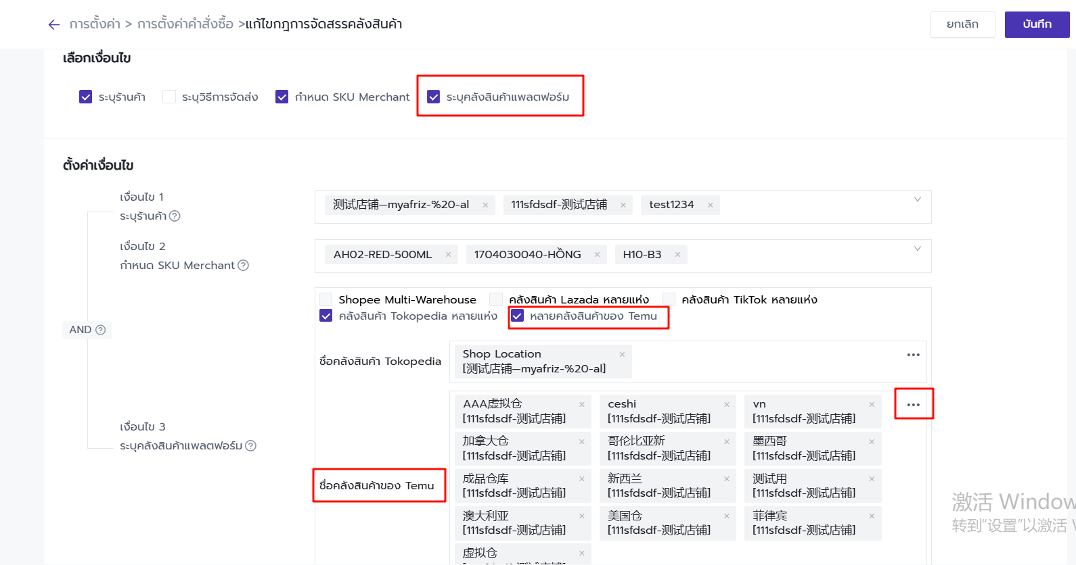Go to การตั้งค่า breadcrumb
The image size is (1076, 565).
tap(95, 24)
